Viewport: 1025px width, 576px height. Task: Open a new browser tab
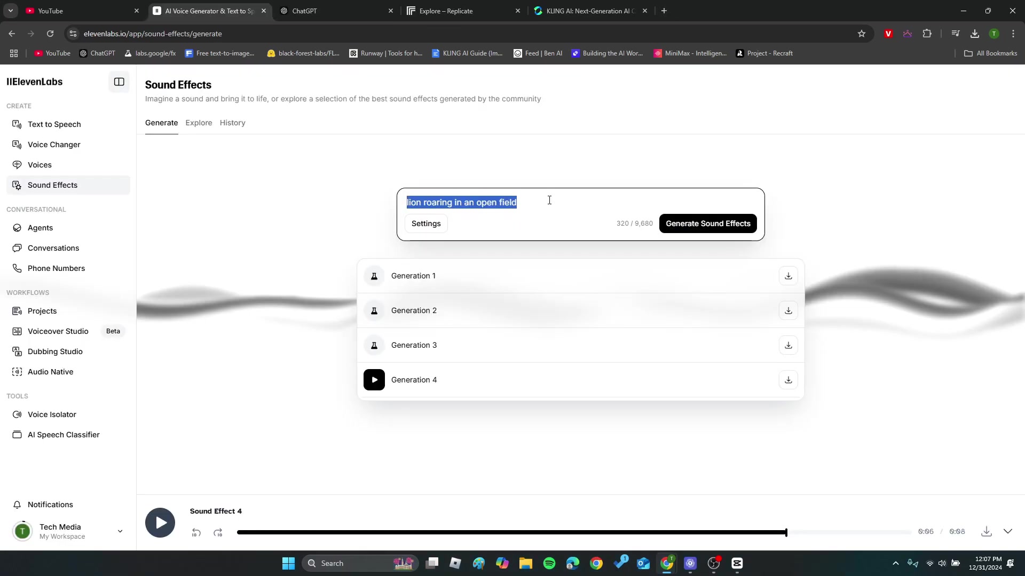[664, 11]
